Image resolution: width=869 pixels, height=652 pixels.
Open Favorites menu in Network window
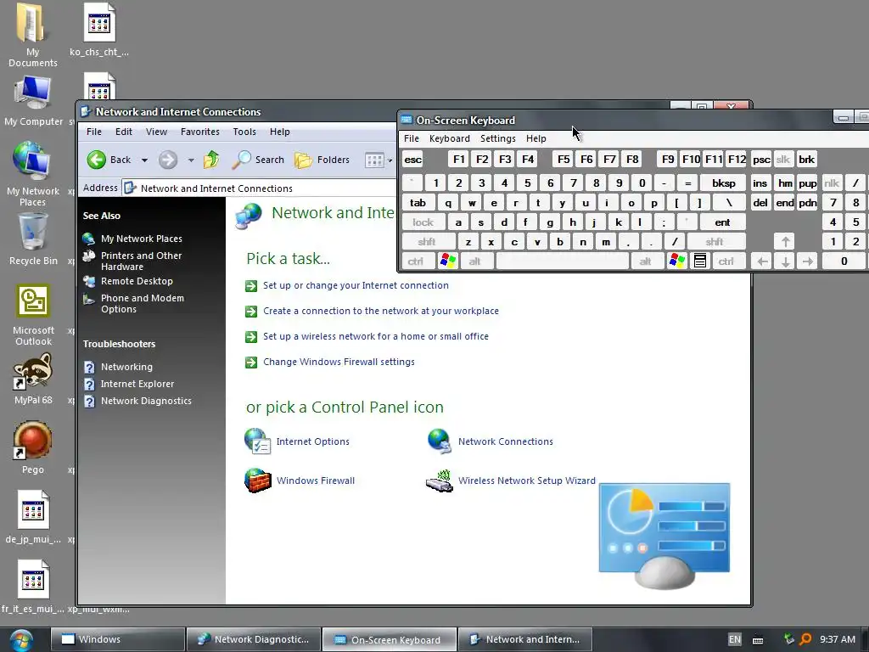[200, 132]
